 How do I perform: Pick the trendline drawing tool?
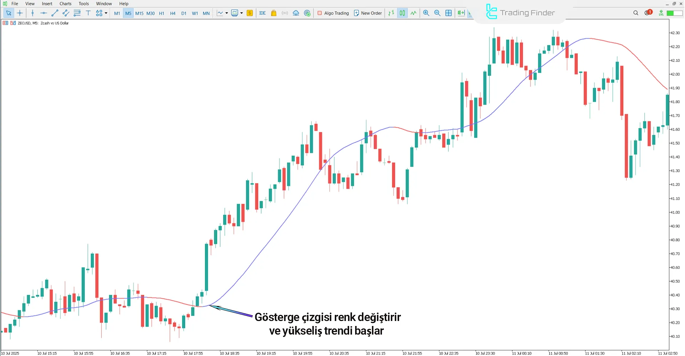click(x=55, y=13)
